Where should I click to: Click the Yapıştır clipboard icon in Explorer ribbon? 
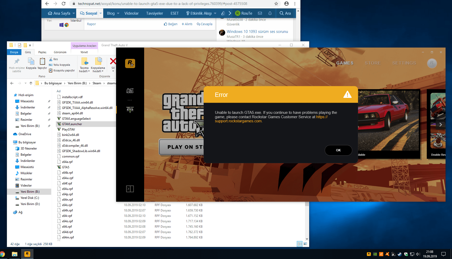42,63
